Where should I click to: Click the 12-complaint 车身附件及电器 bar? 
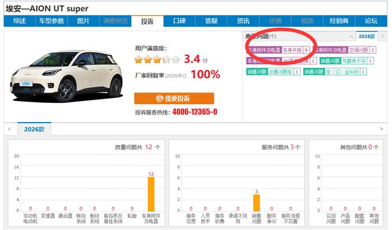click(151, 194)
